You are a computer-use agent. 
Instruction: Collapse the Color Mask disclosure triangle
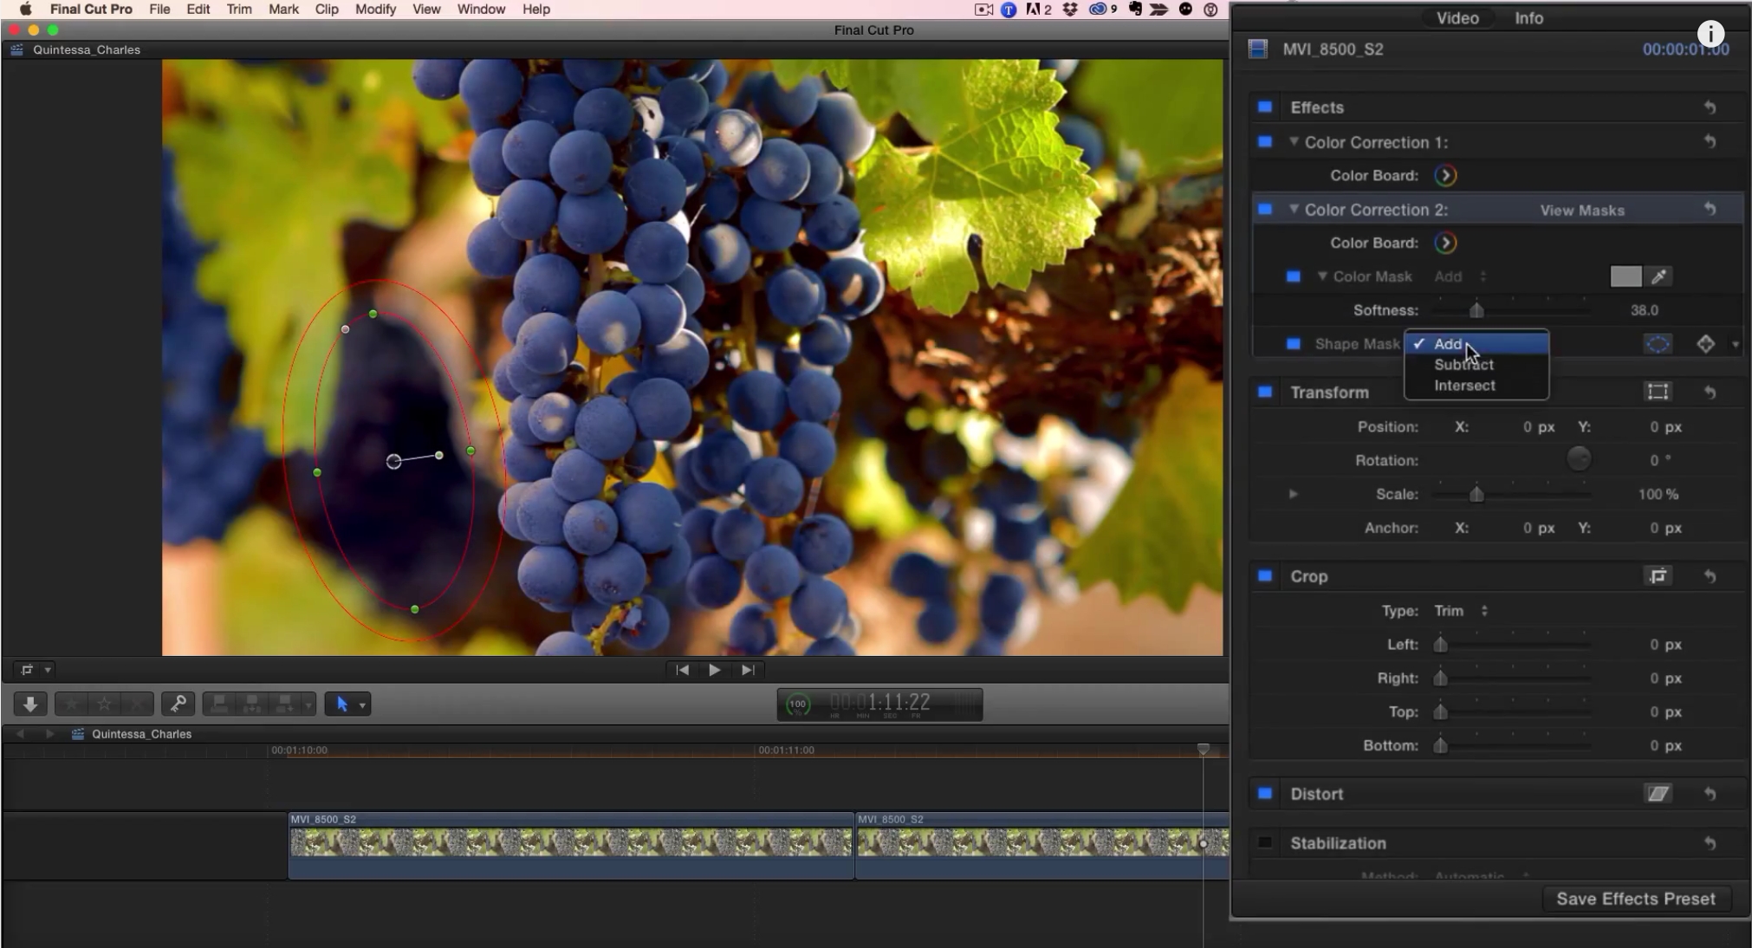click(1322, 276)
